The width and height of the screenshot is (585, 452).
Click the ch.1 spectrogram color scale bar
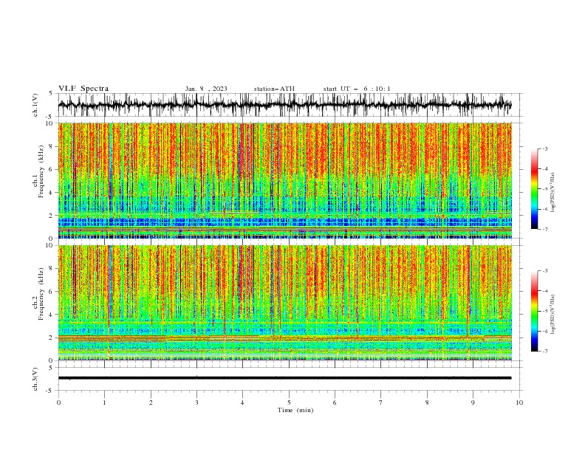534,189
